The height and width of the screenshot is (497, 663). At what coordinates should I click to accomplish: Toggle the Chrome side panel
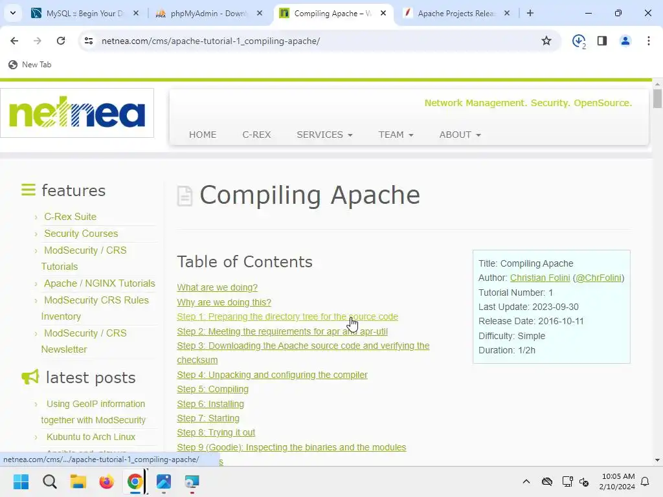(x=602, y=41)
